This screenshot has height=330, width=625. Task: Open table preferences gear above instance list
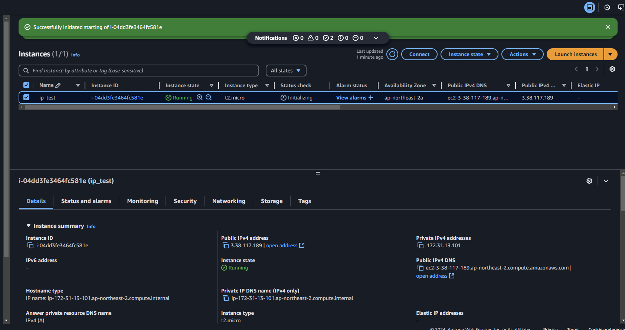tap(612, 69)
